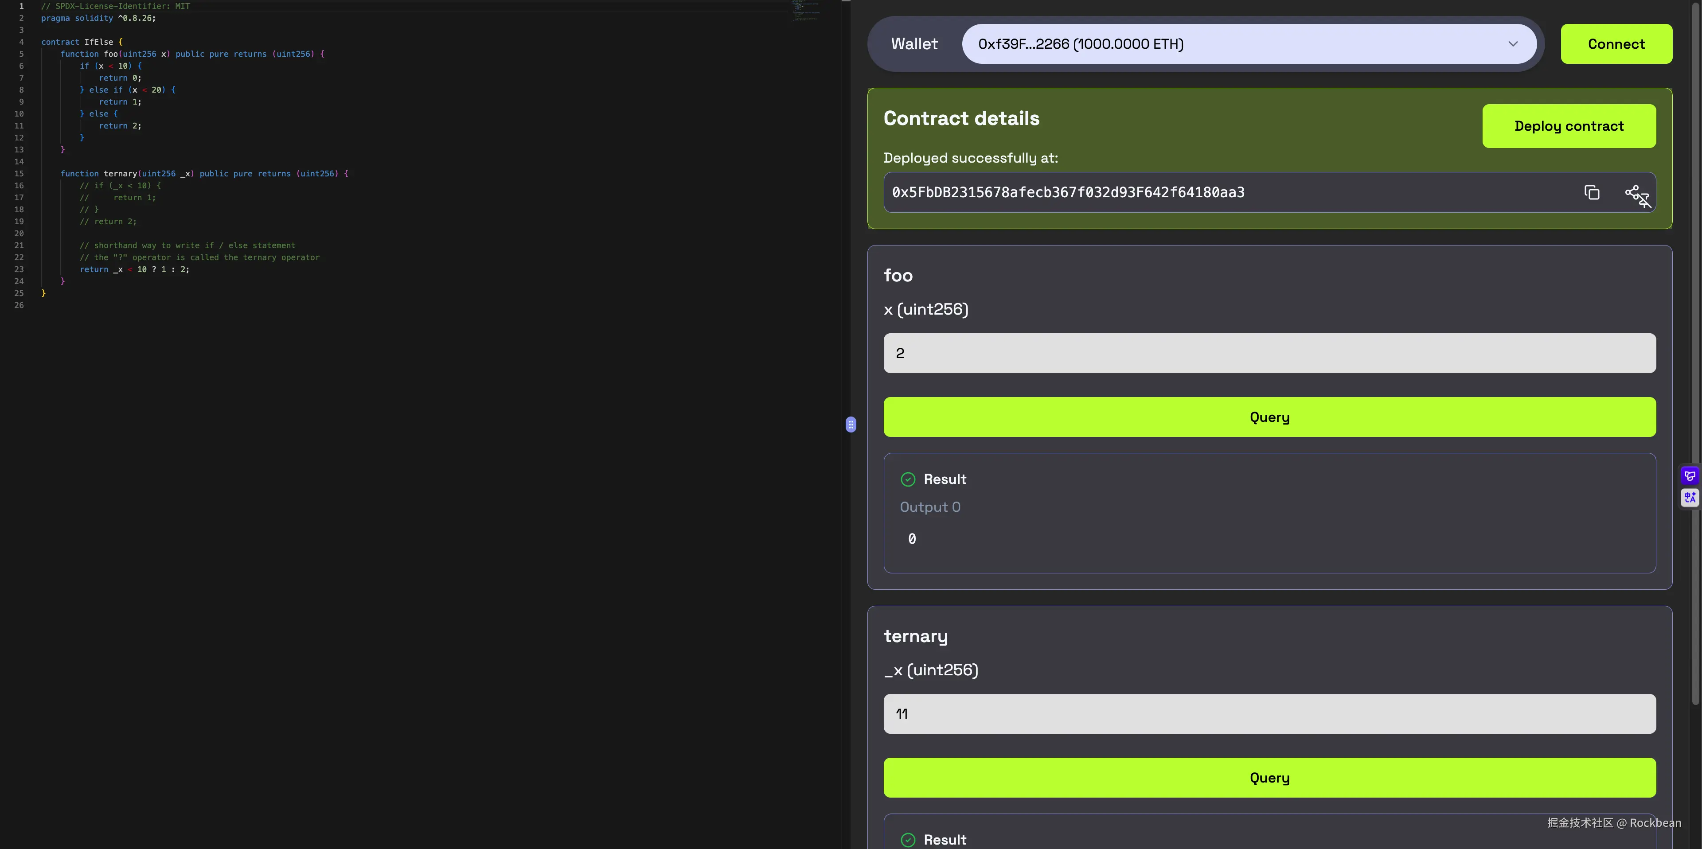Copy the deployed contract address
Image resolution: width=1702 pixels, height=849 pixels.
(1592, 192)
